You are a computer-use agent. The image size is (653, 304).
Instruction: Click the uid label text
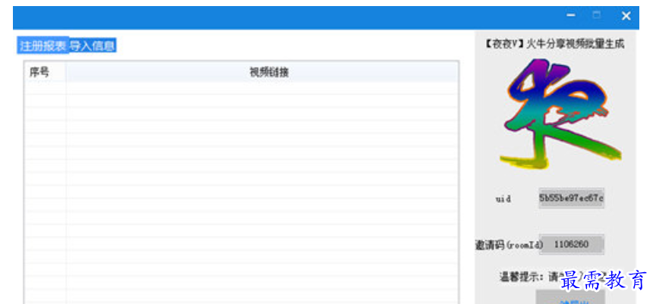[503, 199]
